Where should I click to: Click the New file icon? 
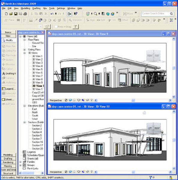tap(6, 14)
